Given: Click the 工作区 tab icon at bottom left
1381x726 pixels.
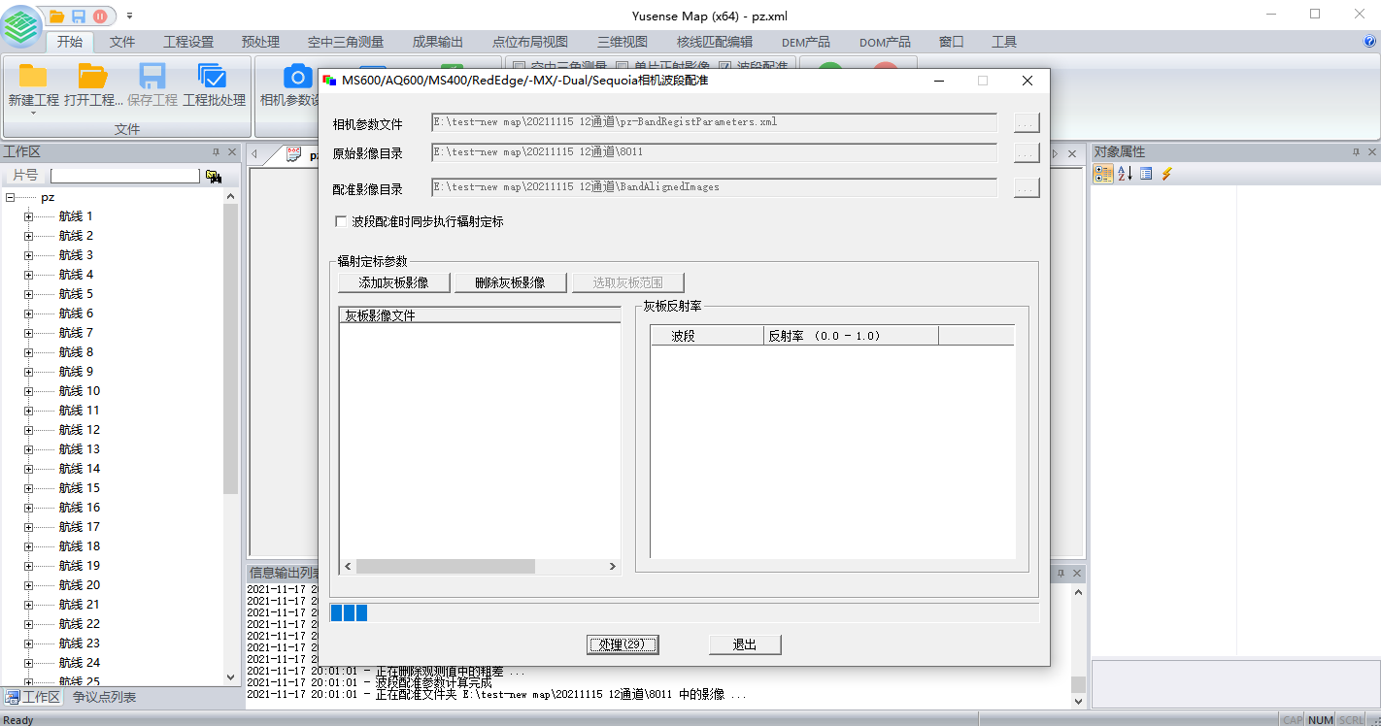Looking at the screenshot, I should [x=12, y=697].
